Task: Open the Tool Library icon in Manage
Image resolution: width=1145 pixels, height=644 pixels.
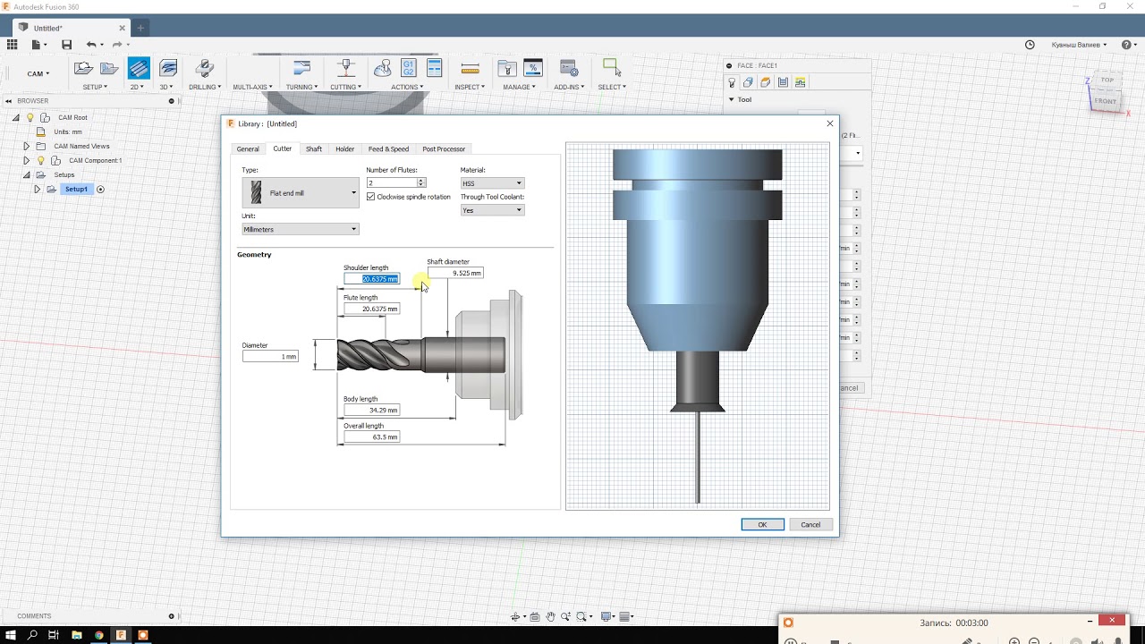Action: coord(507,68)
